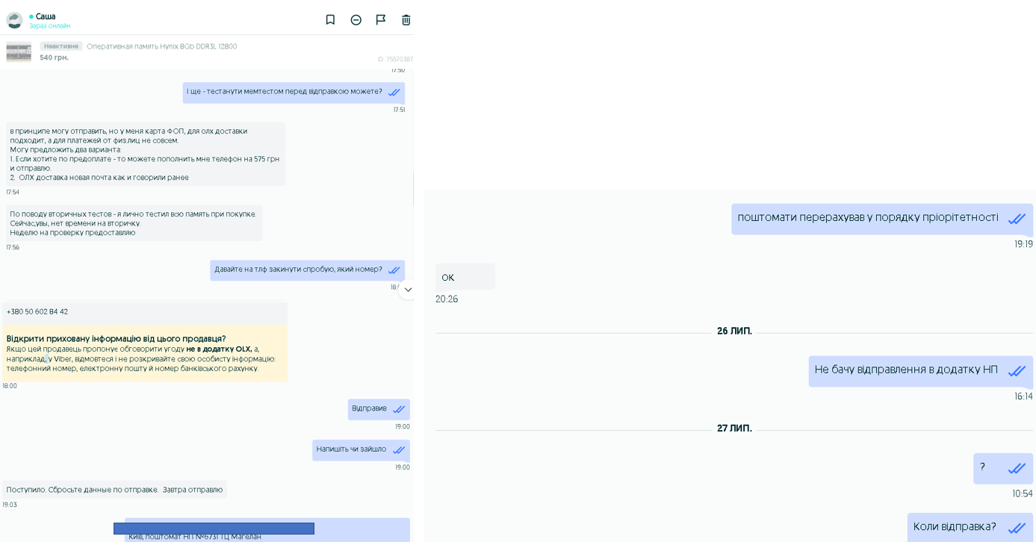The width and height of the screenshot is (1036, 545).
Task: Open the Hynix 8Gb DDR3L ad thumbnail
Action: point(19,52)
